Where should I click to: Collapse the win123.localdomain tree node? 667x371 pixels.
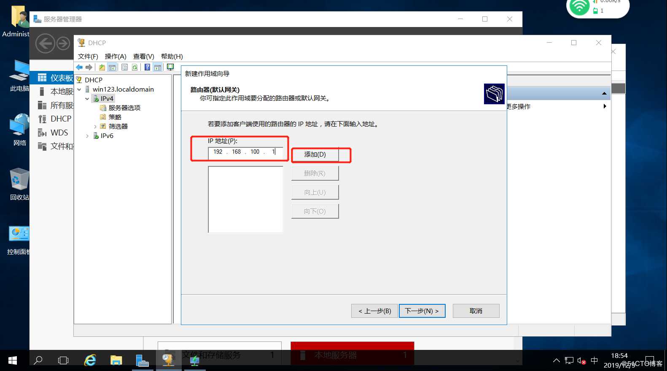coord(79,89)
